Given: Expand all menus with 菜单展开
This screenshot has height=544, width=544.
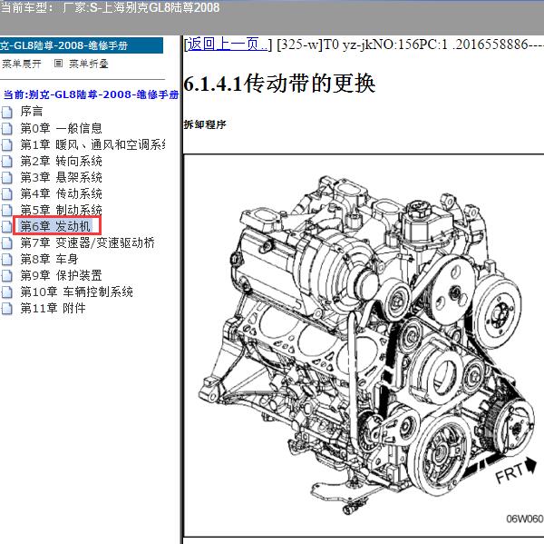Looking at the screenshot, I should (22, 64).
